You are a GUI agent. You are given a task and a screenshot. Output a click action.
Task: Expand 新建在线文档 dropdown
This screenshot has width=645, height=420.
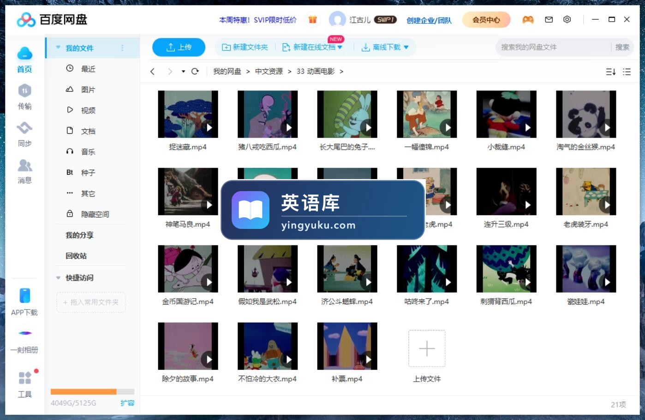[340, 47]
